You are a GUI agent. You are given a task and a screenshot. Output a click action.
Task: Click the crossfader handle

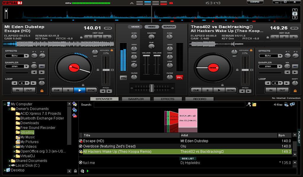pyautogui.click(x=152, y=88)
